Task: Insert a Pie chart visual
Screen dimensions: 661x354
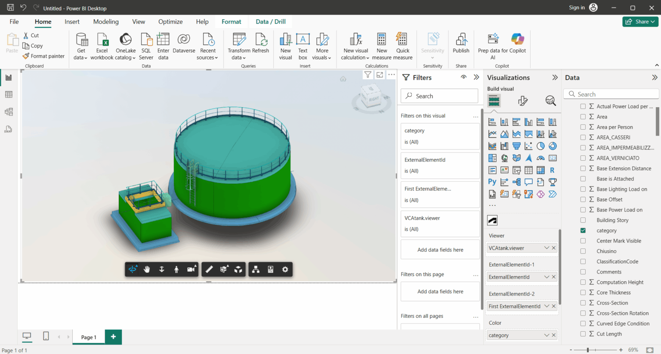Action: tap(541, 146)
